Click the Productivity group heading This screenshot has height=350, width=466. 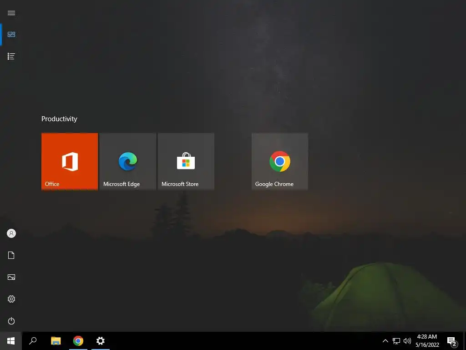(59, 119)
